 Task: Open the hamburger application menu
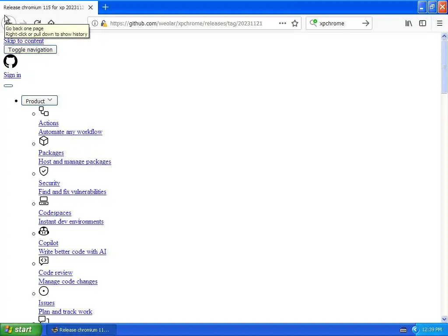click(x=439, y=24)
